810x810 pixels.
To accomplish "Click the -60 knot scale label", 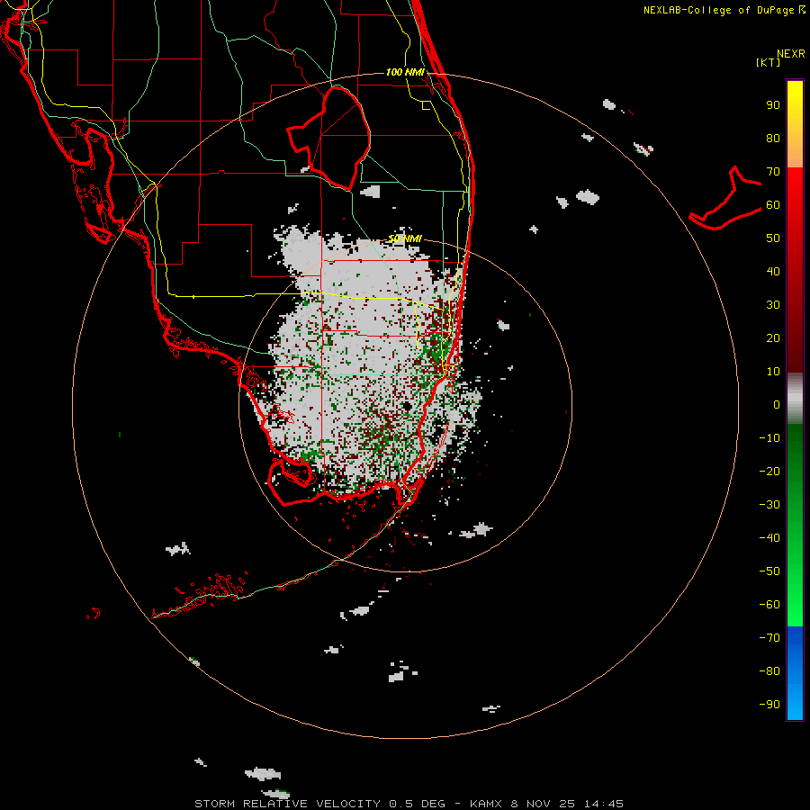I will 769,605.
